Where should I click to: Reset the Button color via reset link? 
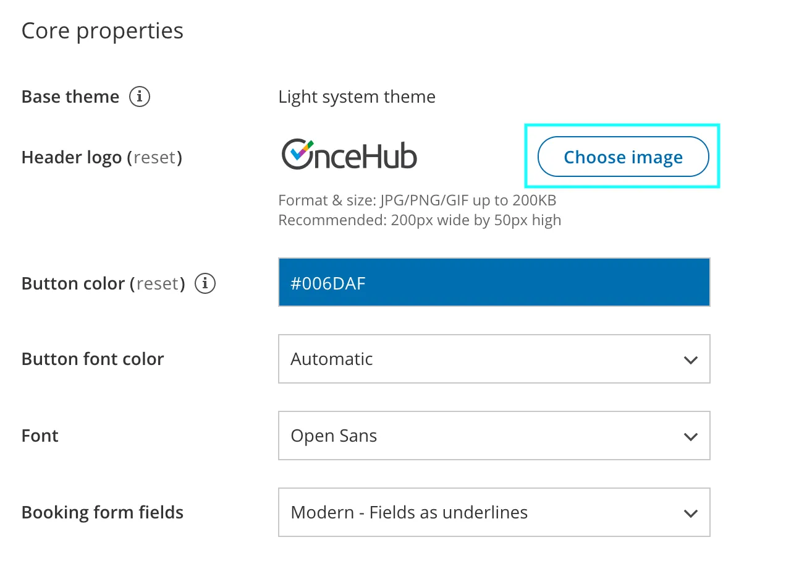click(158, 284)
